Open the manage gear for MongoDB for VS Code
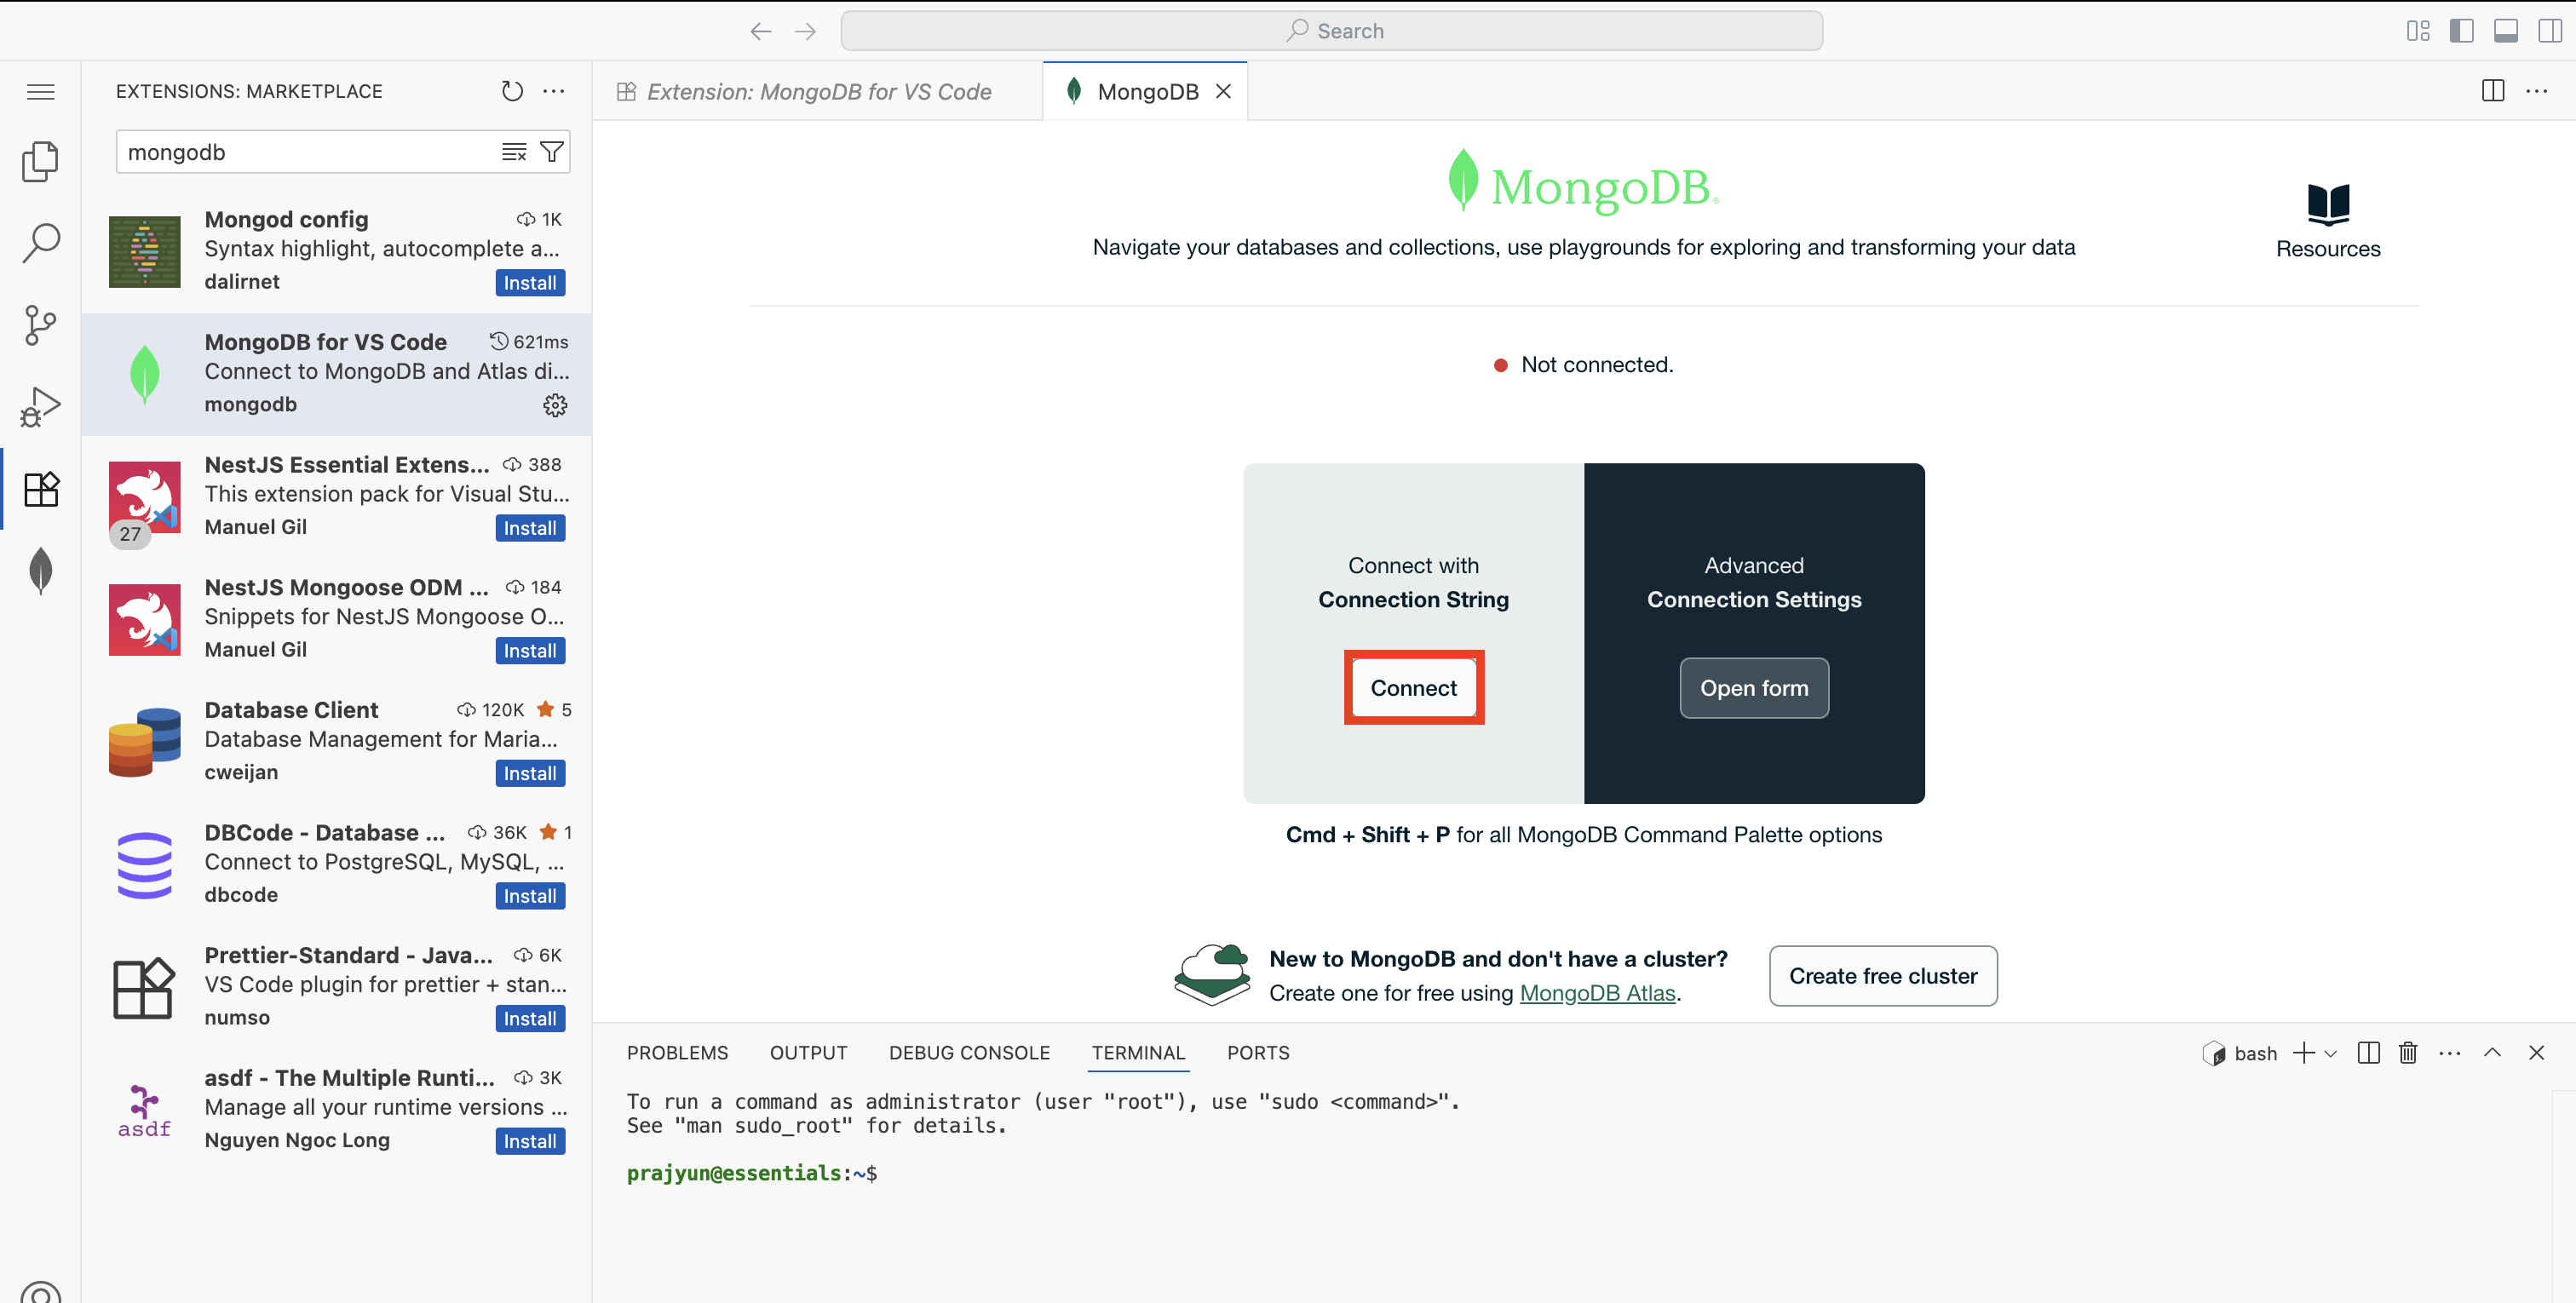 (x=555, y=404)
